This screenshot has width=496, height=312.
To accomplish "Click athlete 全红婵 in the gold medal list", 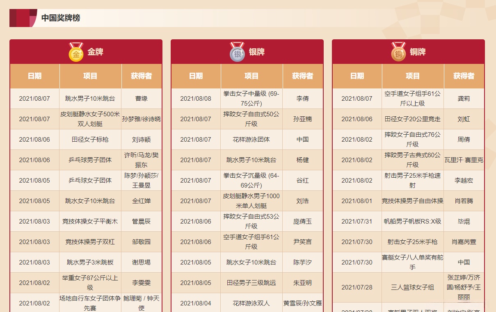I will (142, 201).
